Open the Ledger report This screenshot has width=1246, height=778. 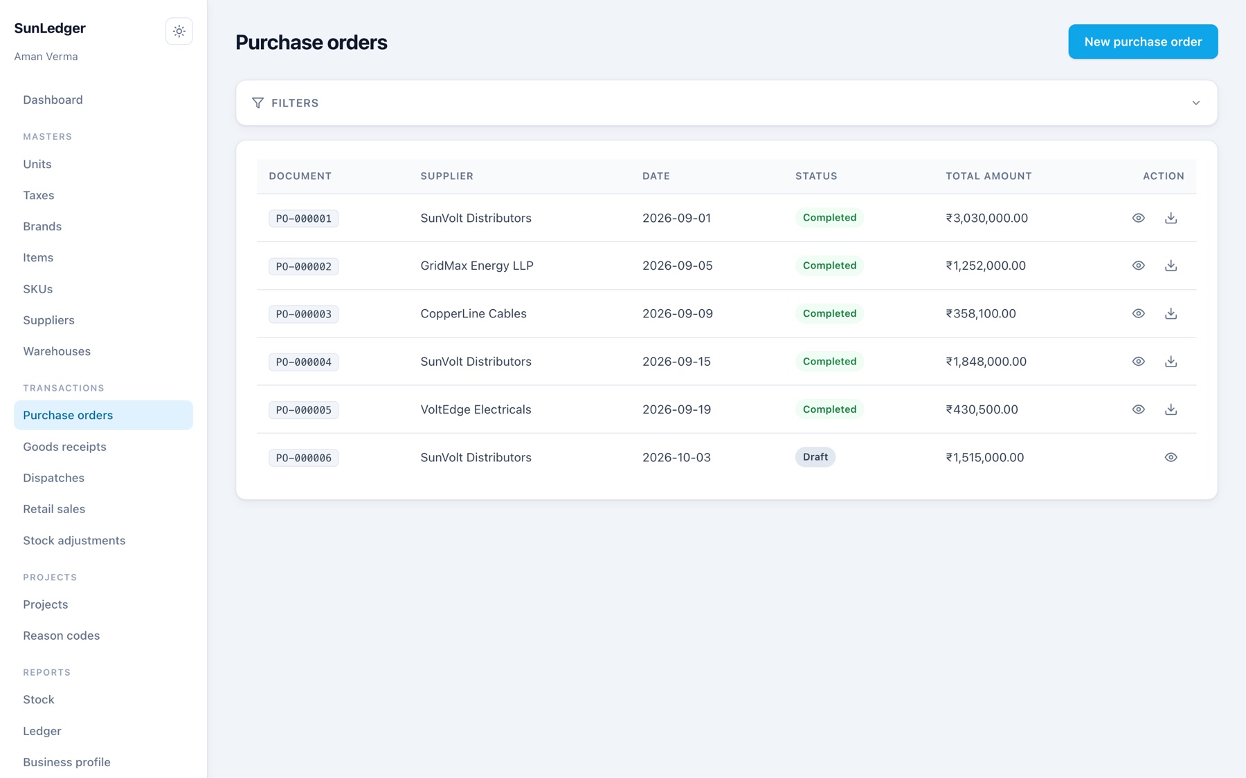click(103, 731)
